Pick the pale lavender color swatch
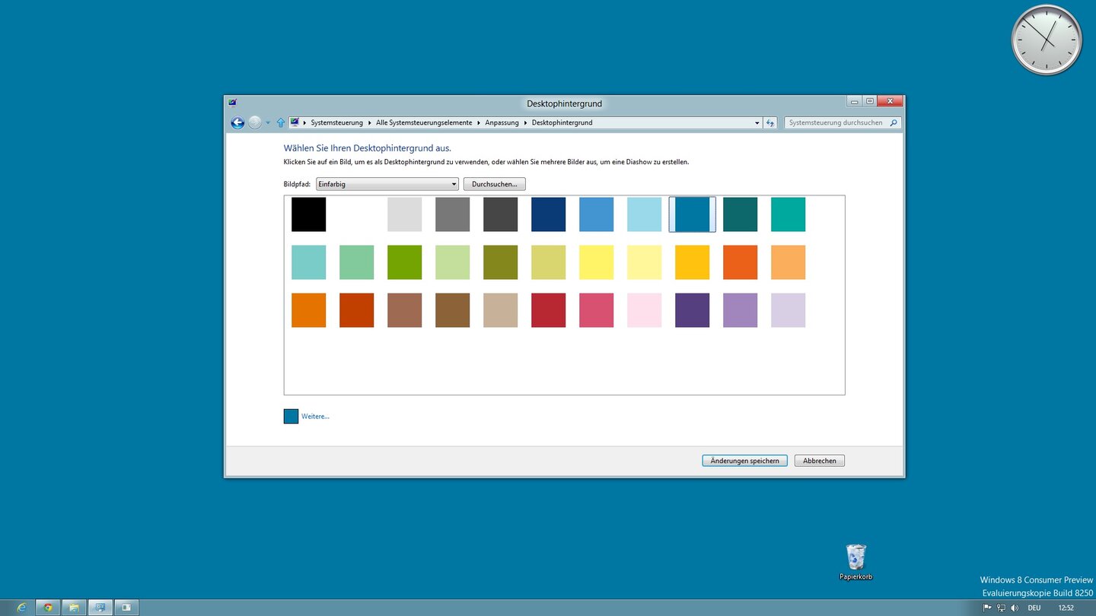The image size is (1096, 616). click(788, 310)
